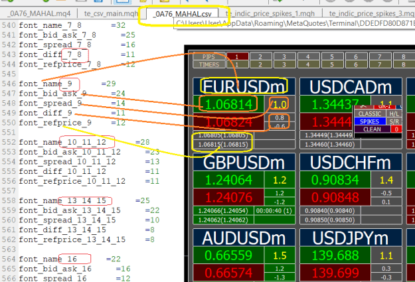Click AUDUSDm ask price 0.66574
Image resolution: width=415 pixels, height=282 pixels.
pyautogui.click(x=228, y=273)
